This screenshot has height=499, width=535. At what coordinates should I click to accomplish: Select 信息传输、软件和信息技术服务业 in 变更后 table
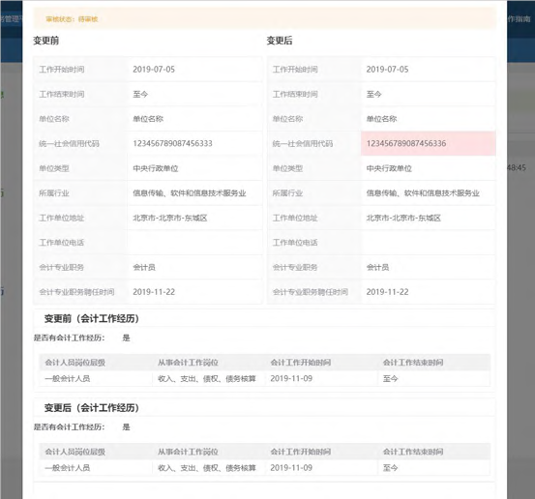click(x=423, y=193)
